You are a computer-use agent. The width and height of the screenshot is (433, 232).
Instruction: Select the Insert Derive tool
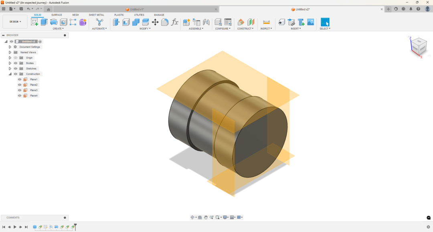click(x=281, y=22)
